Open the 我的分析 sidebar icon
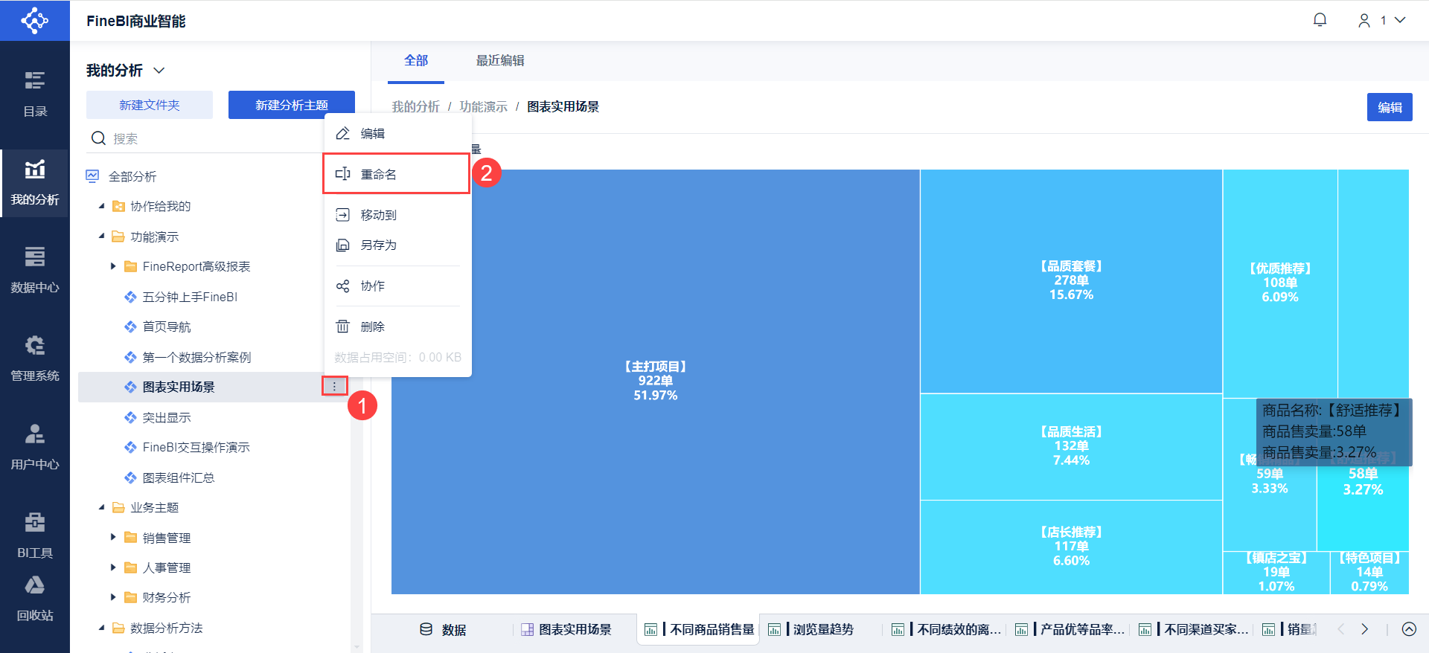The image size is (1429, 653). tap(35, 169)
